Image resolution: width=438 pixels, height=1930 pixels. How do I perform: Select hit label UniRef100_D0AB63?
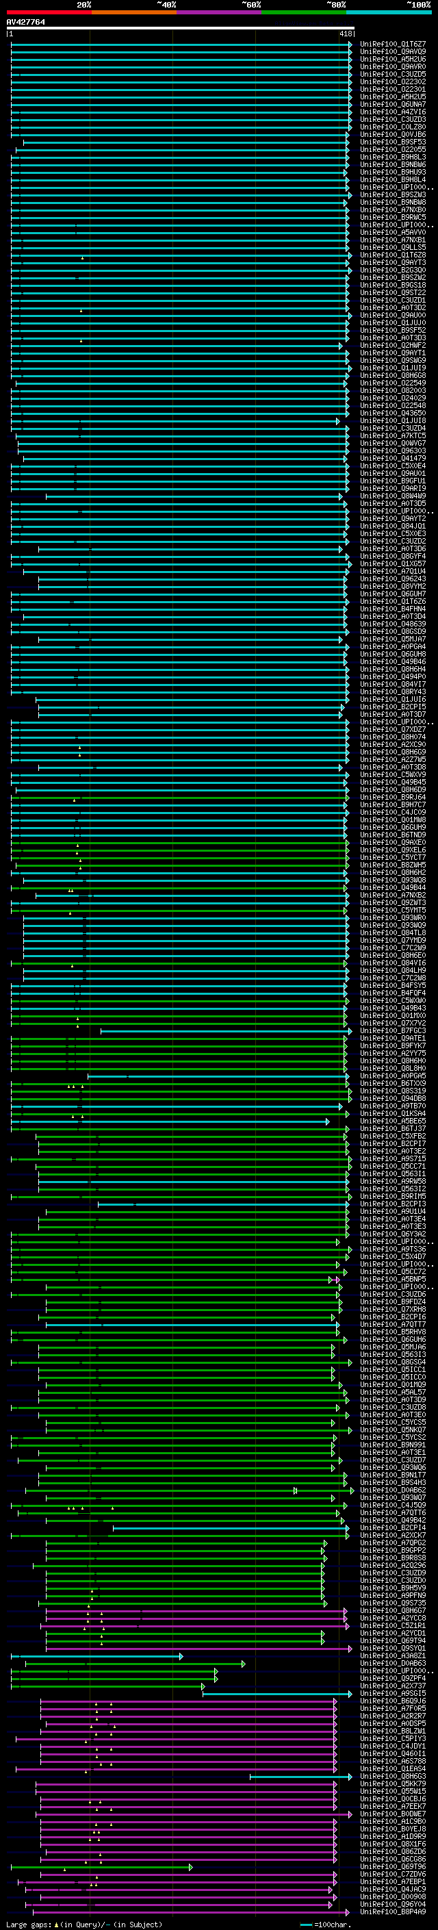point(392,1663)
